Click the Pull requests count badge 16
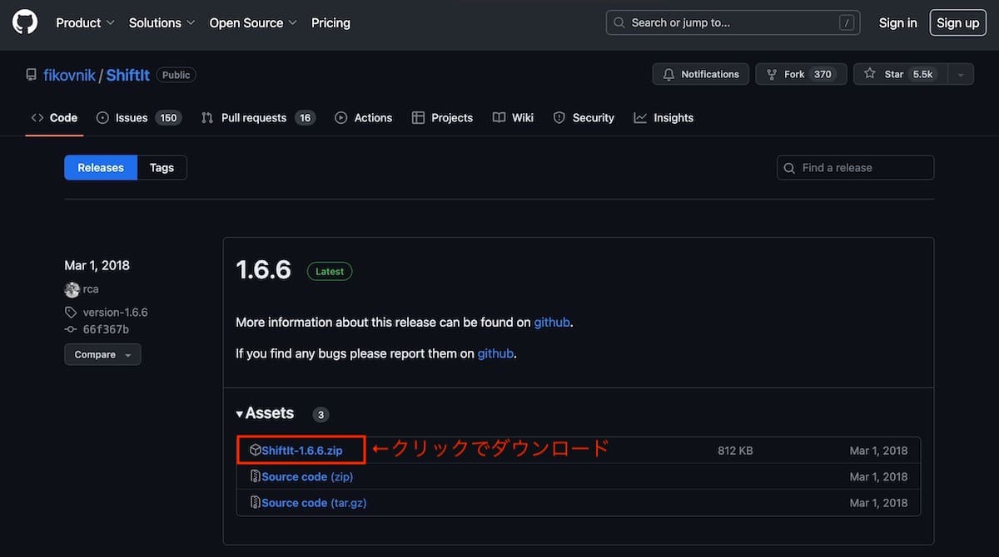999x557 pixels. [306, 118]
